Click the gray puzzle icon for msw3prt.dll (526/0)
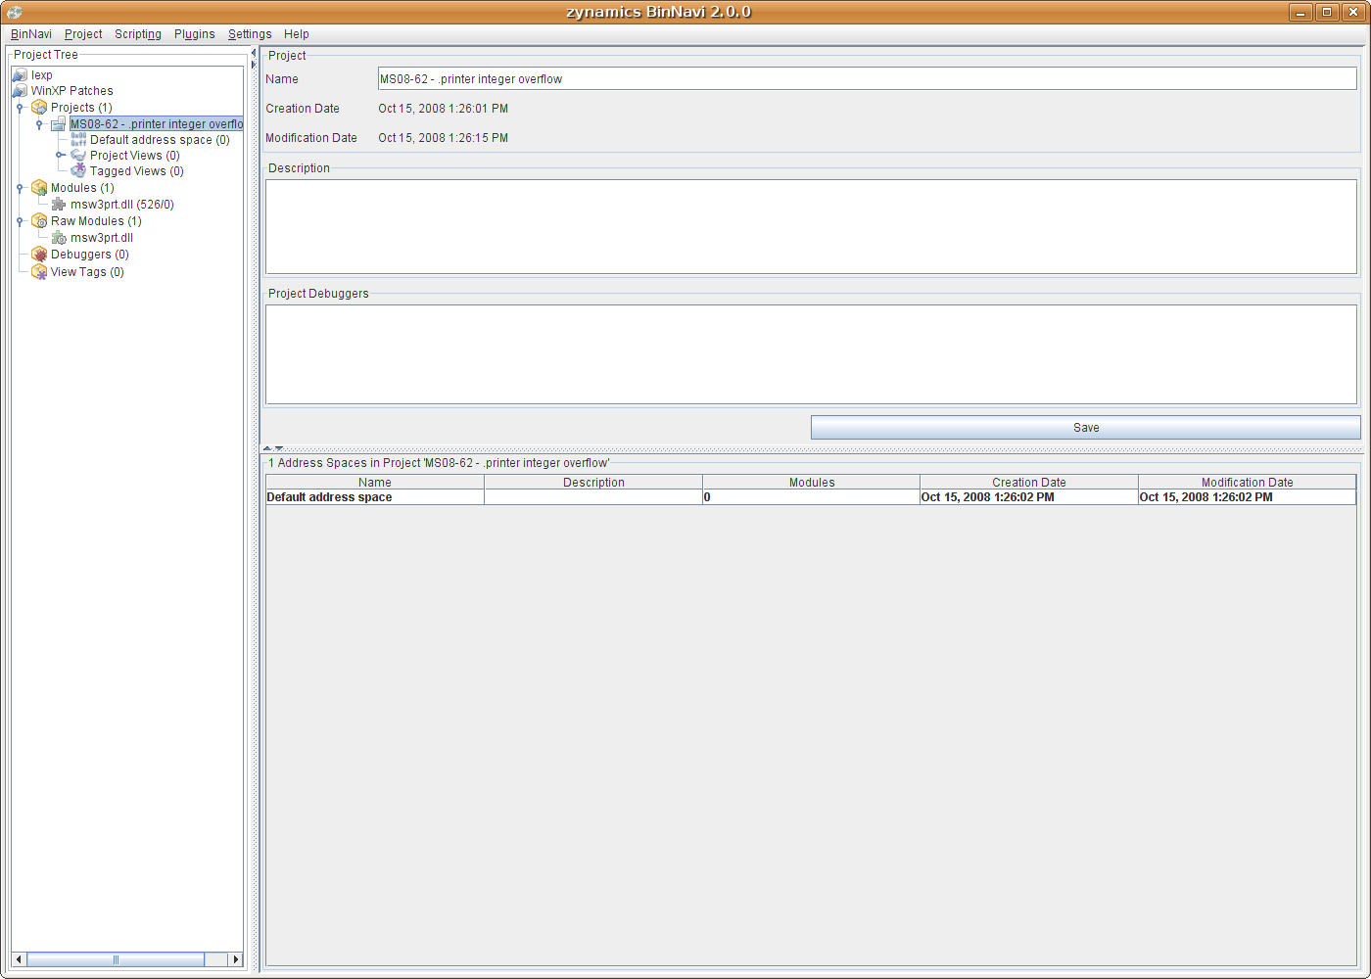Viewport: 1371px width, 979px height. click(59, 205)
